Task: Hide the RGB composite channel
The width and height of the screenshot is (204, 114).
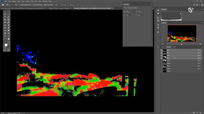Action: [162, 50]
